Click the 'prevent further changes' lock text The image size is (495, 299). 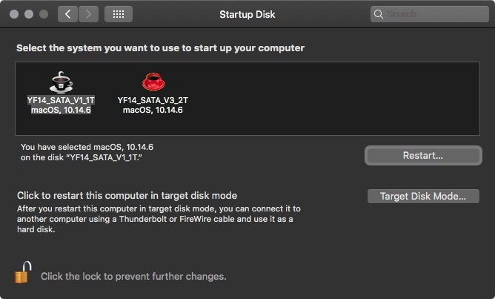click(x=133, y=276)
